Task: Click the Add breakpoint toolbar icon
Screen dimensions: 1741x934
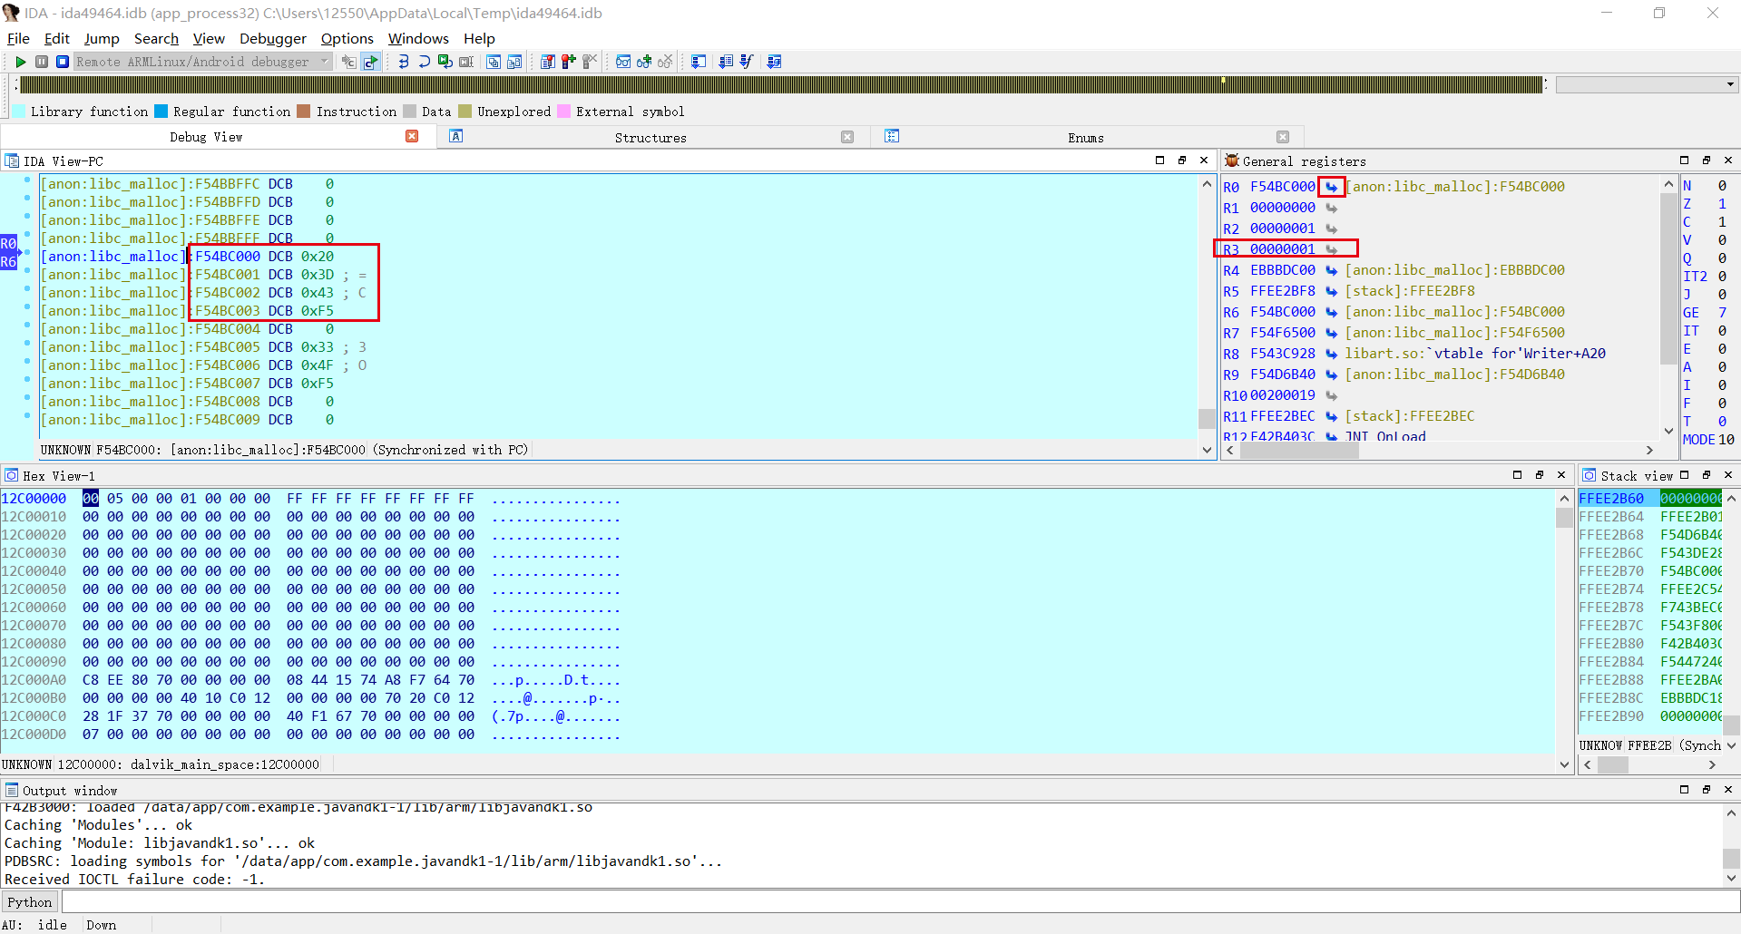Action: 569,62
